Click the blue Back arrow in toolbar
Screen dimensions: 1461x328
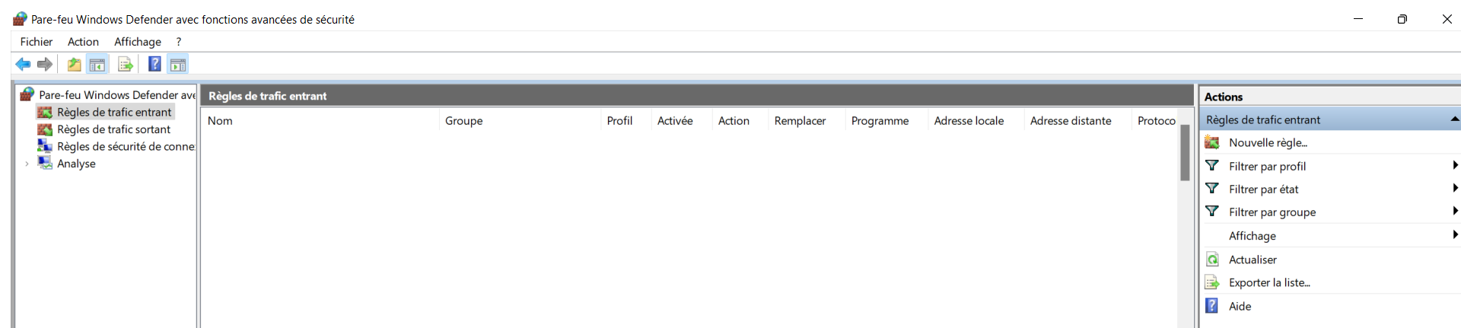pos(23,65)
